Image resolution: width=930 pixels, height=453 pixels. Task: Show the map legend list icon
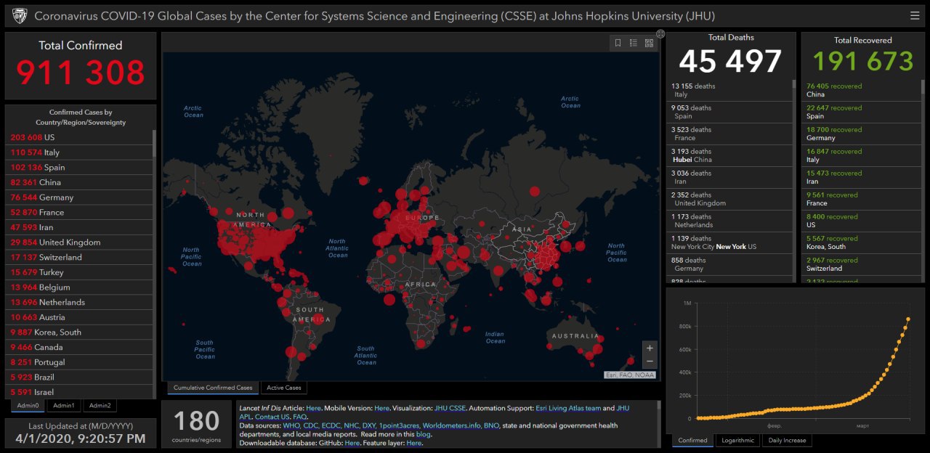coord(634,43)
